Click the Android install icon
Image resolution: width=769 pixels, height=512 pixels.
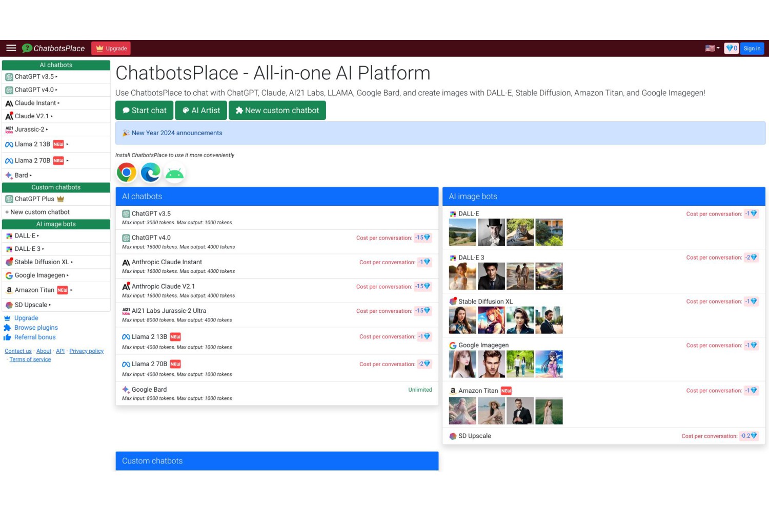click(x=174, y=174)
